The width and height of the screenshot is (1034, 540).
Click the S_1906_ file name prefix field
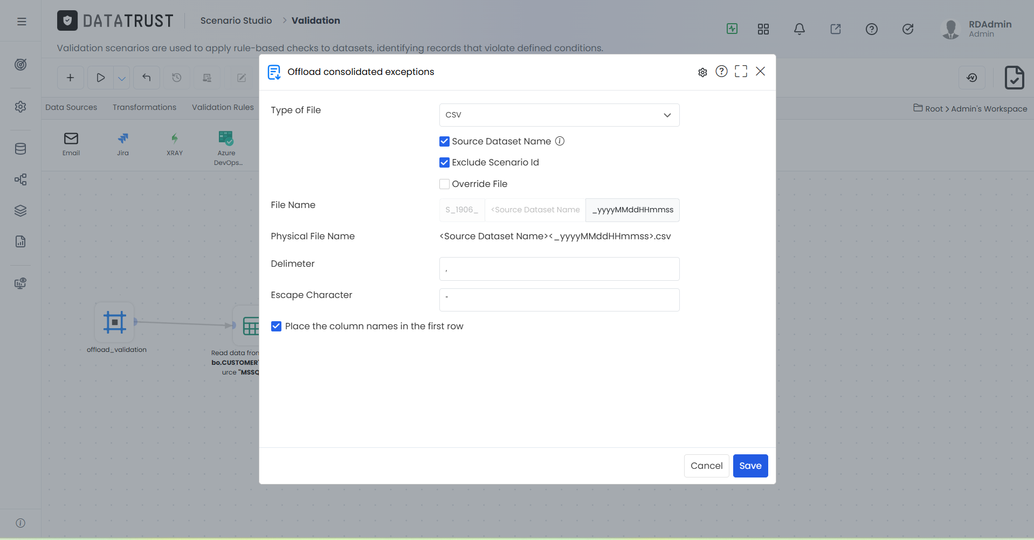pyautogui.click(x=462, y=210)
